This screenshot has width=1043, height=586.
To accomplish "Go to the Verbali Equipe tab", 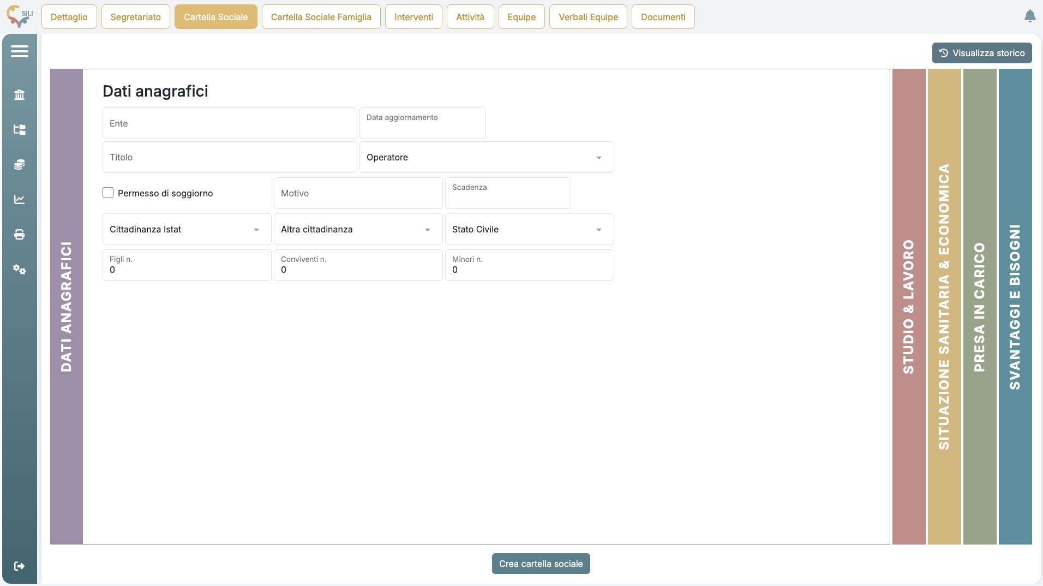I will 588,17.
